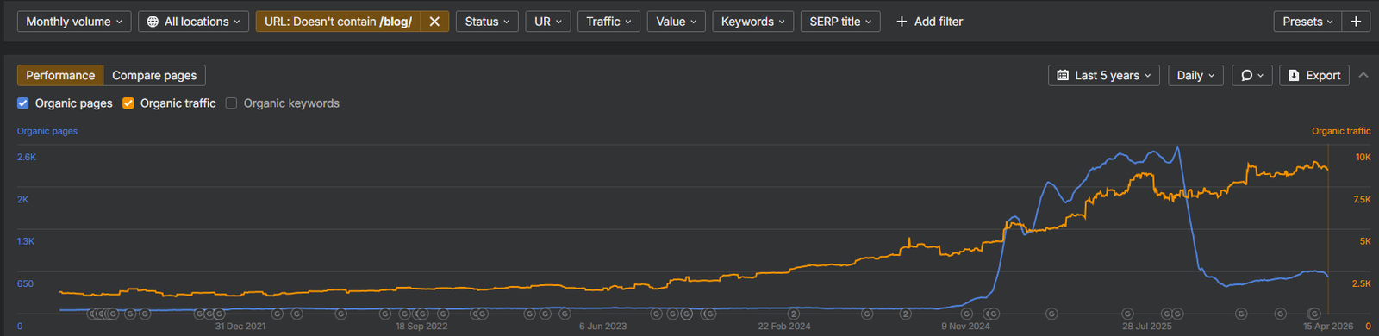Switch to the Performance tab
The width and height of the screenshot is (1379, 336).
pos(60,76)
